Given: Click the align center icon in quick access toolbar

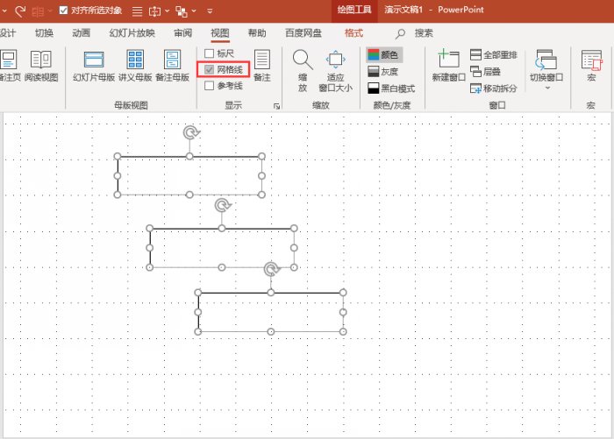Looking at the screenshot, I should point(154,11).
